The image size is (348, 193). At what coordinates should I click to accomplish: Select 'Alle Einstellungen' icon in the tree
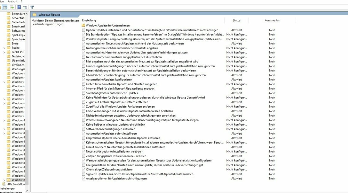pyautogui.click(x=5, y=184)
